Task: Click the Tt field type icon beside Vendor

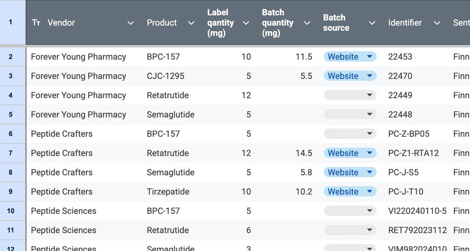Action: pos(36,23)
